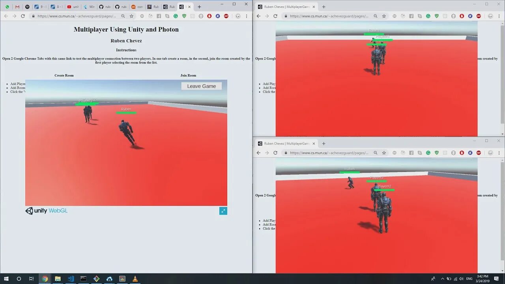Show hidden system tray icons

coord(442,279)
